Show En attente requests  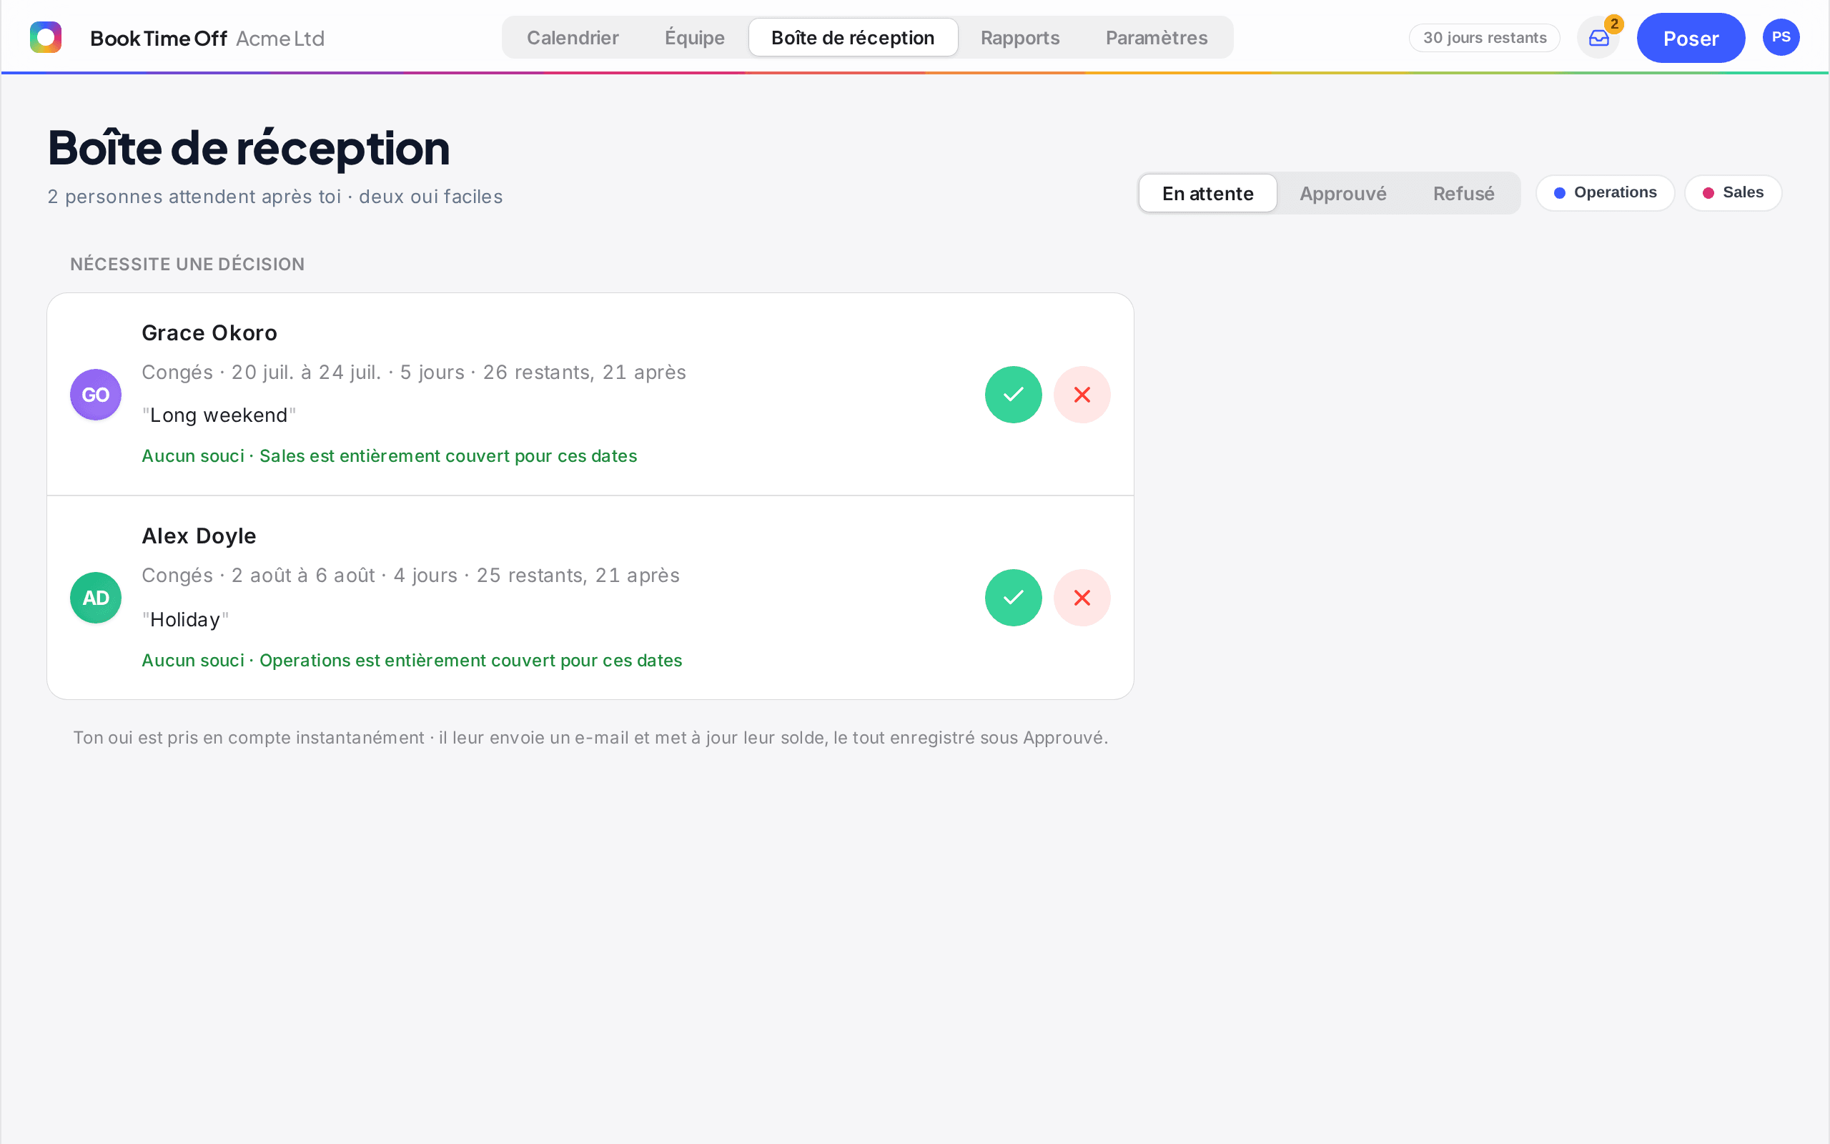click(x=1207, y=194)
